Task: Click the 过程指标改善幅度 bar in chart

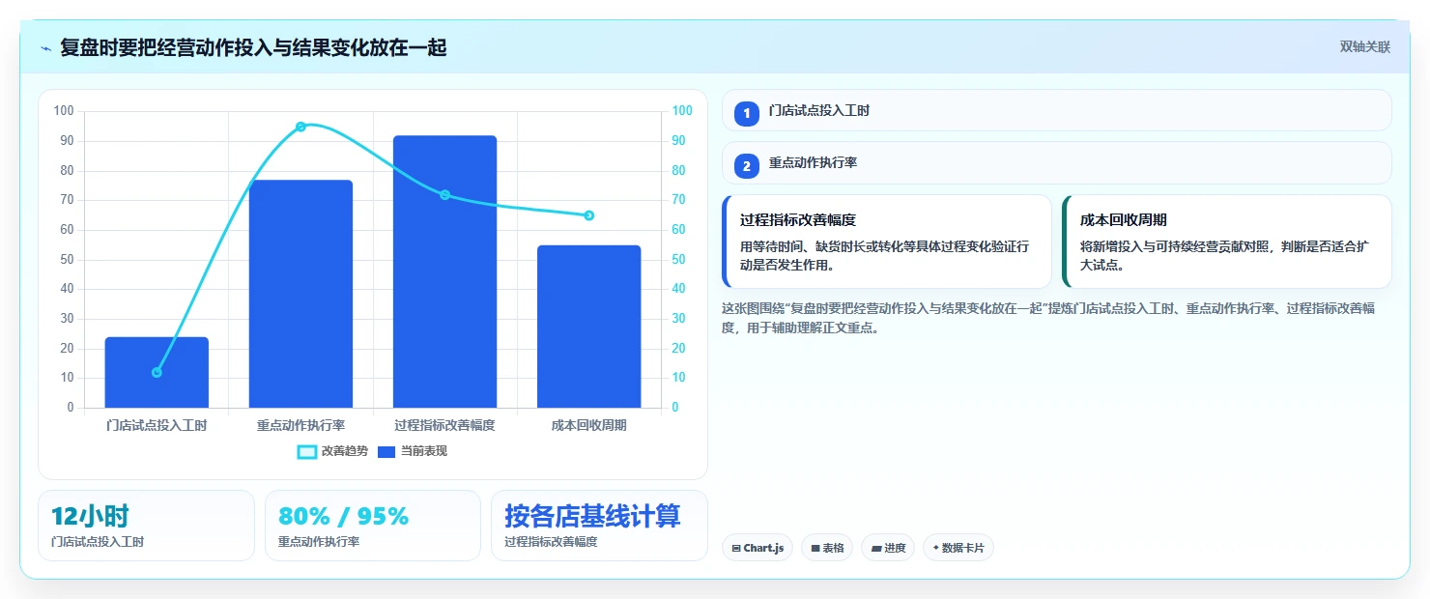Action: 444,271
